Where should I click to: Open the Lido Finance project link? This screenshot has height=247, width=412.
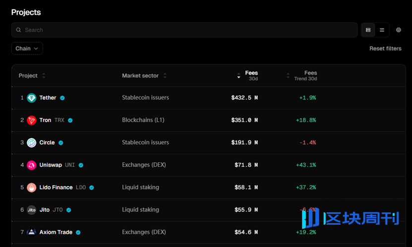[x=56, y=188]
